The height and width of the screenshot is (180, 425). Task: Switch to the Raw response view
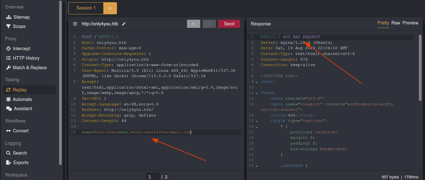[x=396, y=23]
